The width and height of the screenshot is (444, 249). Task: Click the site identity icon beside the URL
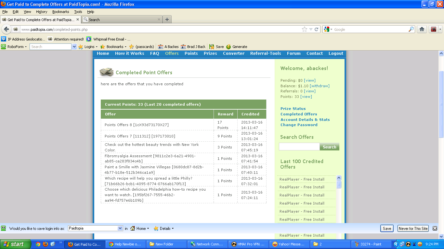click(x=16, y=29)
